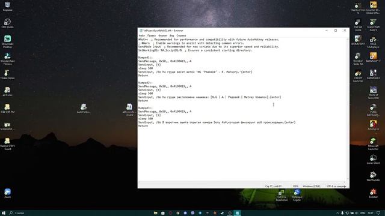Open the Правка menu in Notepad
Viewport: 385px width, 216px height.
[152, 35]
